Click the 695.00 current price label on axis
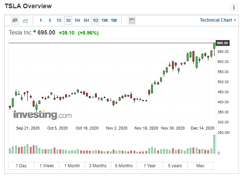The image size is (240, 177). pos(222,43)
